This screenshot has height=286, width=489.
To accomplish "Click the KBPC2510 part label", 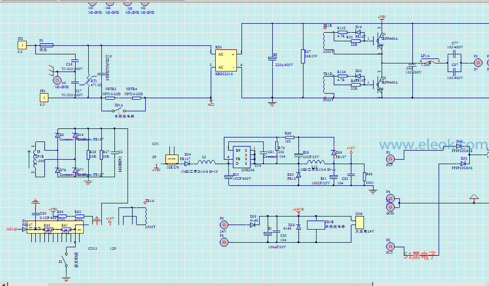I will click(224, 74).
